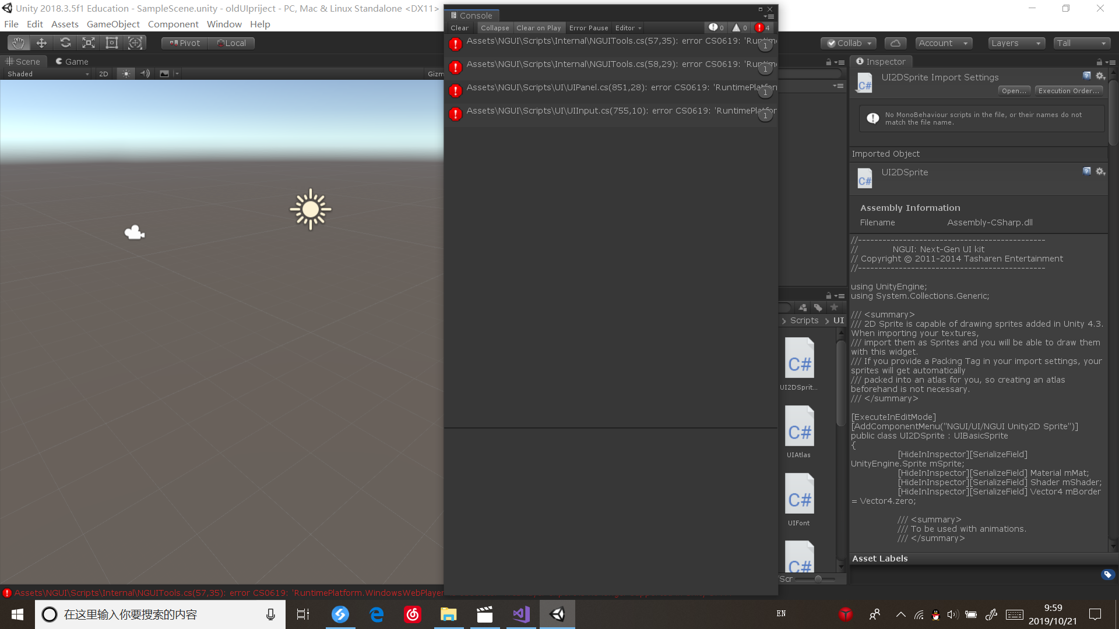Click the Asset Labels tag icon

click(1108, 574)
